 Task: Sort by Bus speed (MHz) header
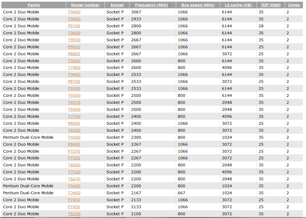(198, 5)
